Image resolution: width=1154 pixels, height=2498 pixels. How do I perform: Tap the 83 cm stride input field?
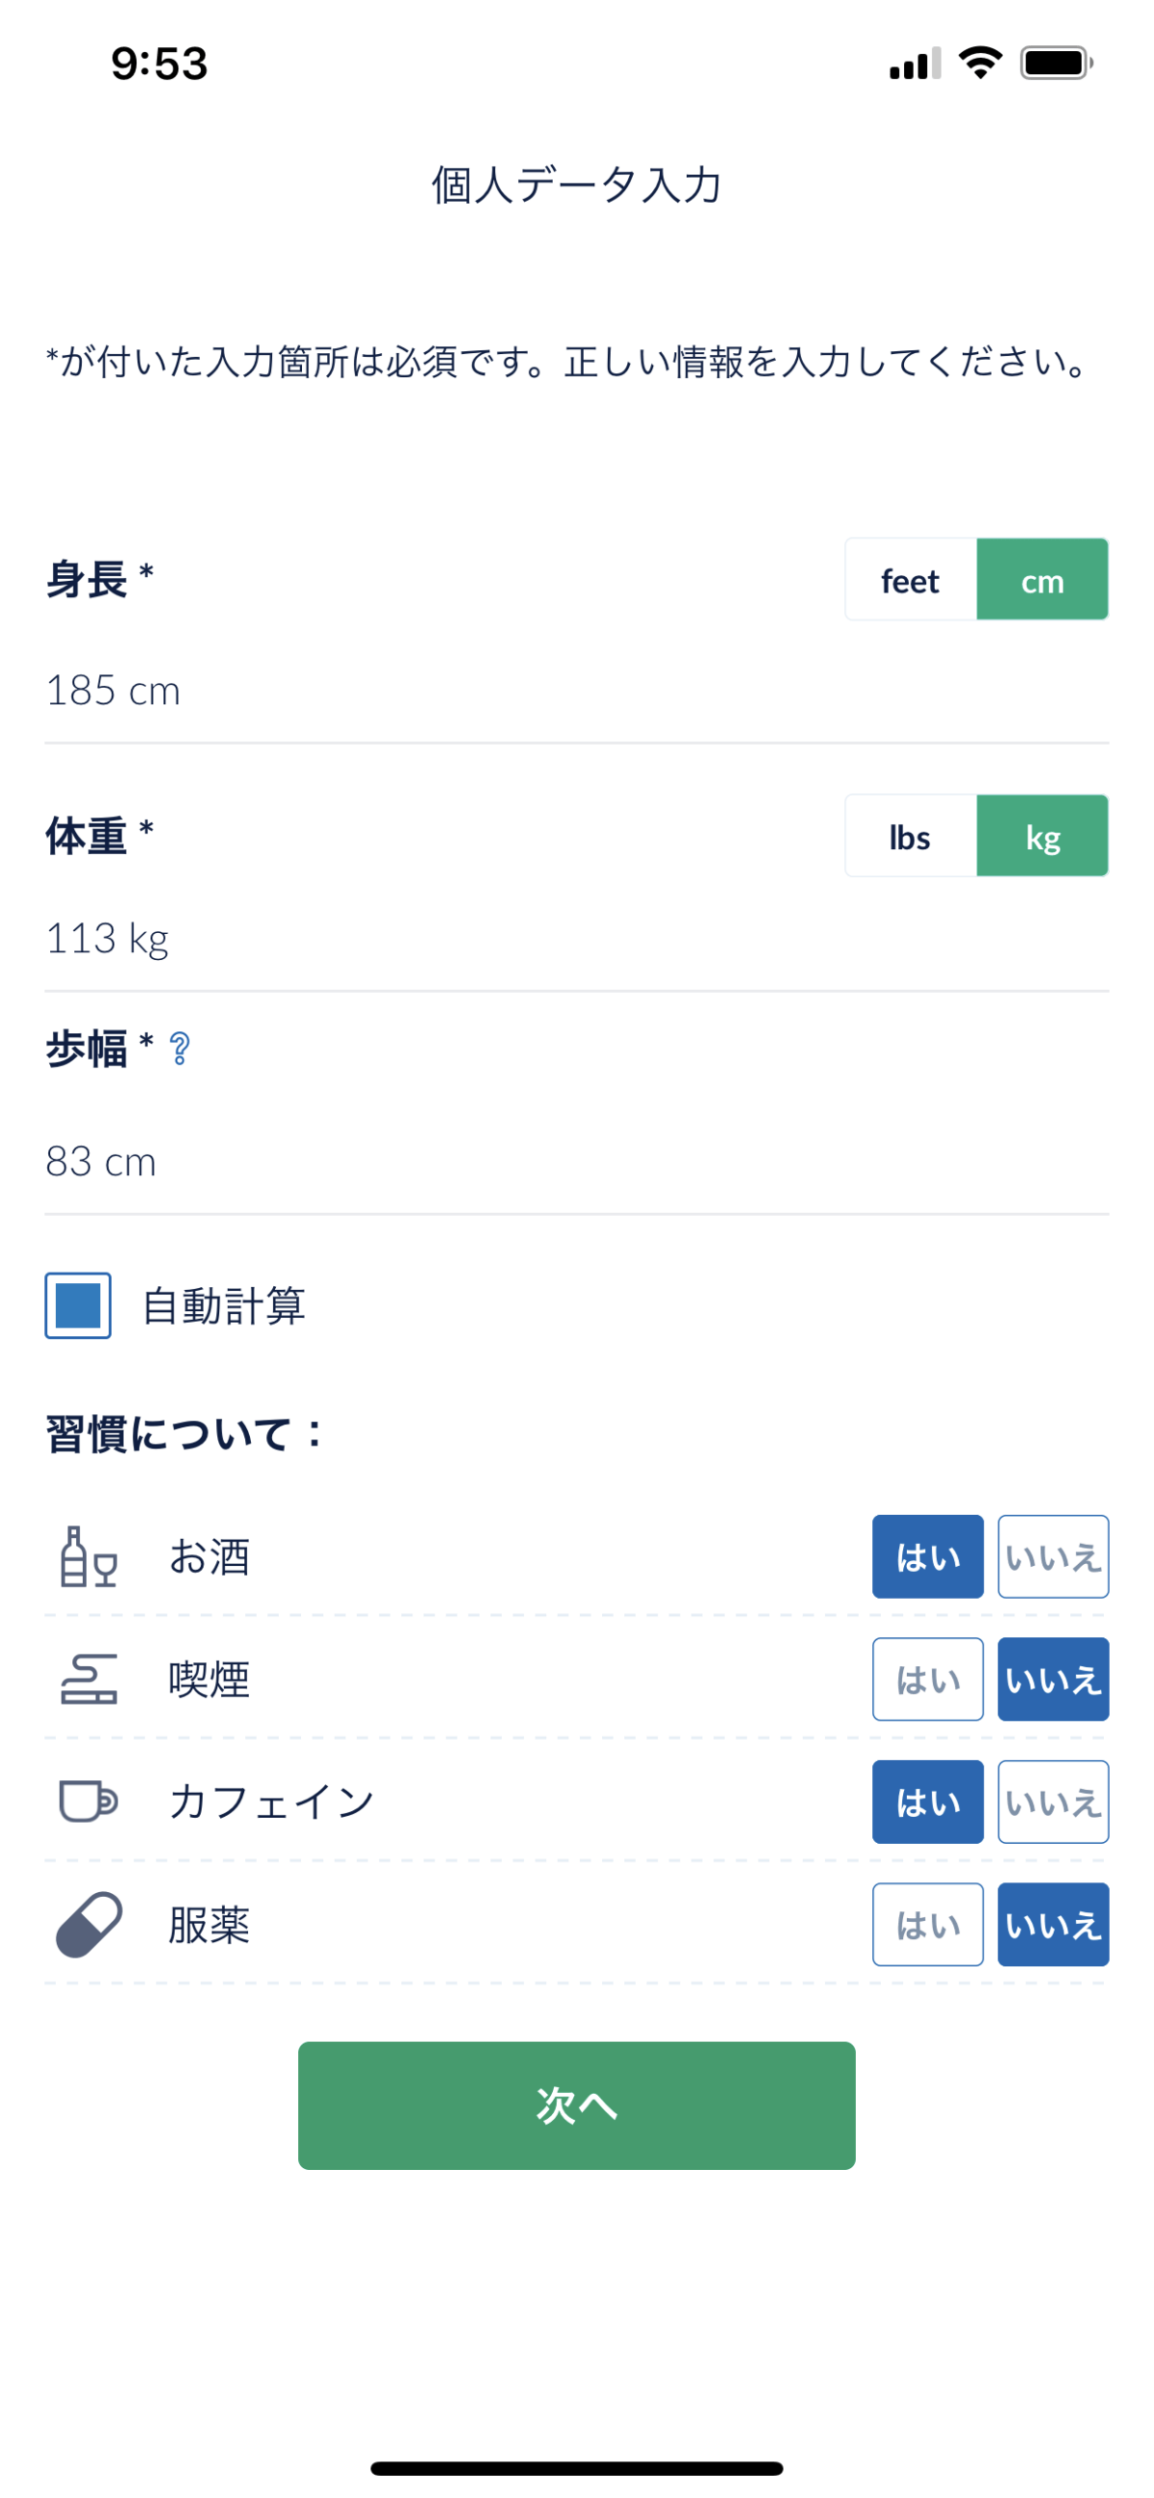576,1162
